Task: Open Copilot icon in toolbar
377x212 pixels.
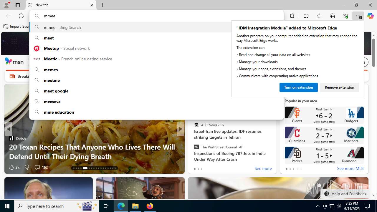Action: 370,16
